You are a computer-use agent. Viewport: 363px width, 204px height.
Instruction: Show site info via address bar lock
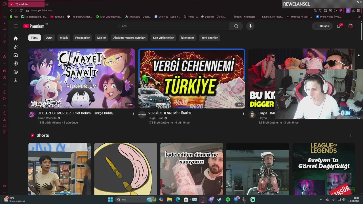28,10
